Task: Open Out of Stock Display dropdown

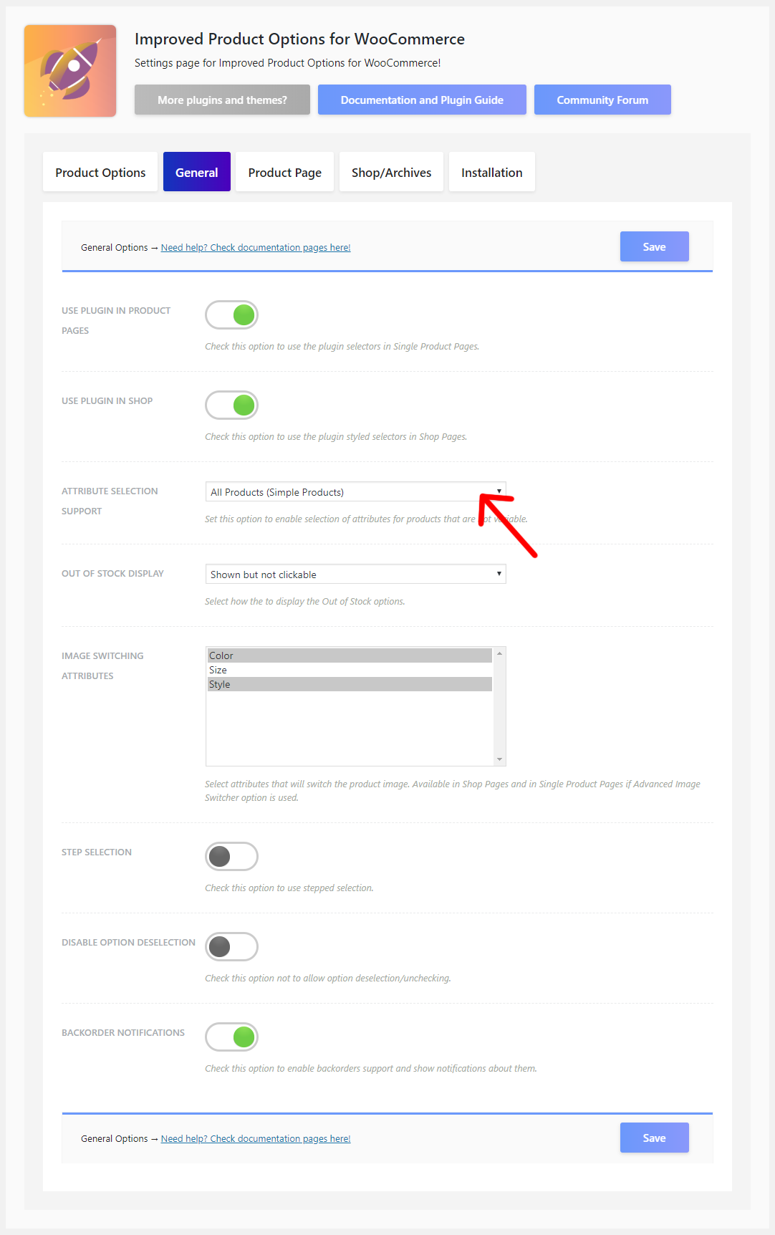Action: tap(355, 575)
